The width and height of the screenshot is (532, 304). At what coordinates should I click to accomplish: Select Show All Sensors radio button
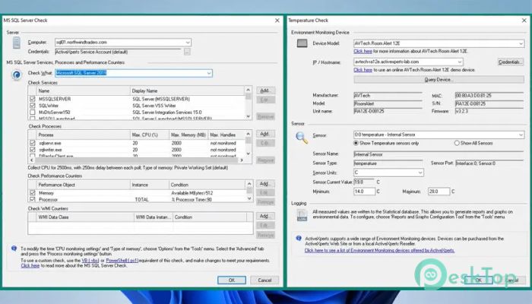[457, 143]
